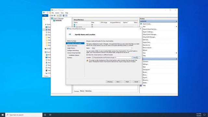Switch to the Summary tab
Viewport: 208px width, 117px height.
point(76,91)
